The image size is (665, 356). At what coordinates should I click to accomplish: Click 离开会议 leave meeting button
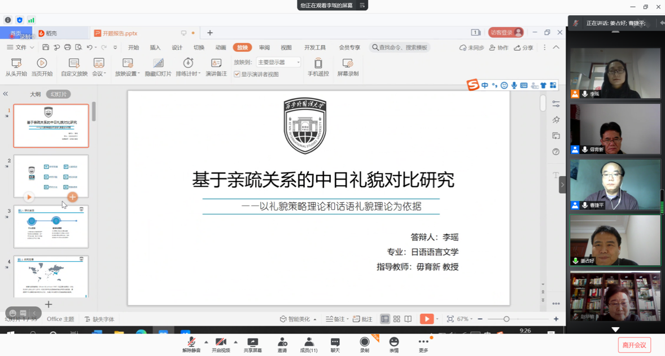click(x=635, y=345)
